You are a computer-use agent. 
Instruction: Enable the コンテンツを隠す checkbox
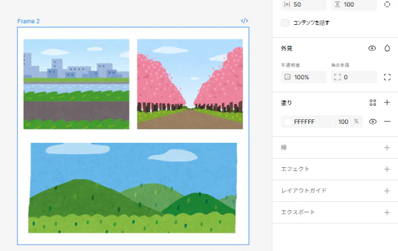coord(285,23)
